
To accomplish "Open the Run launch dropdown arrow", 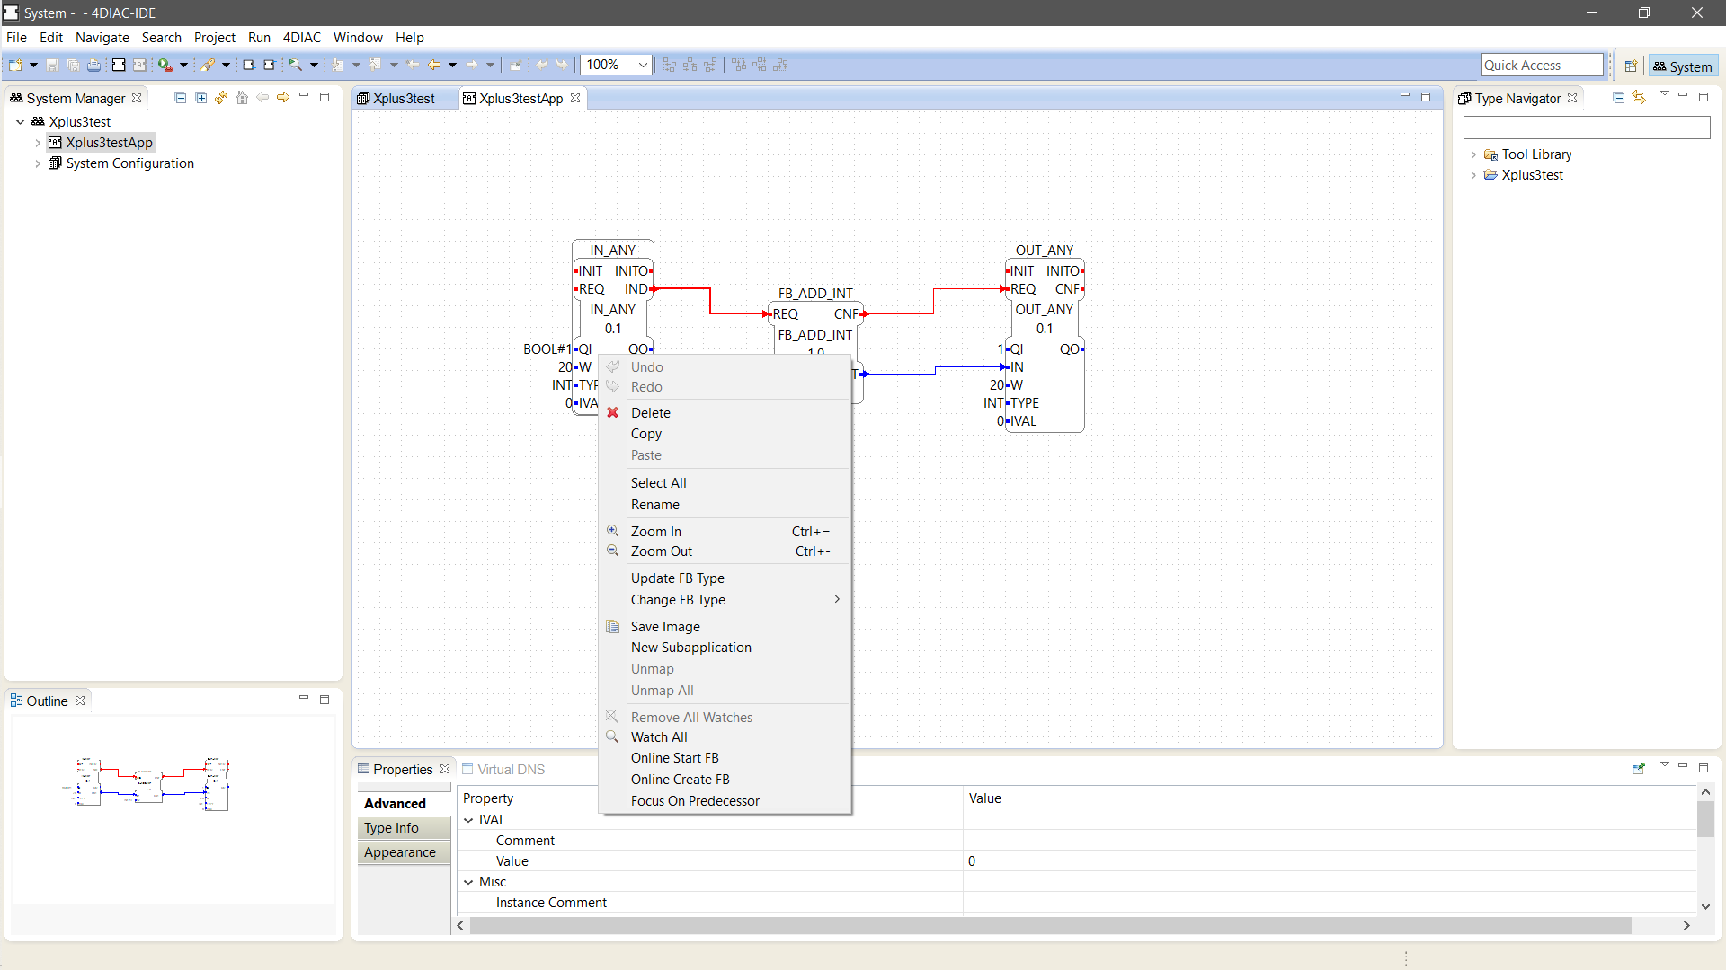I will point(183,65).
